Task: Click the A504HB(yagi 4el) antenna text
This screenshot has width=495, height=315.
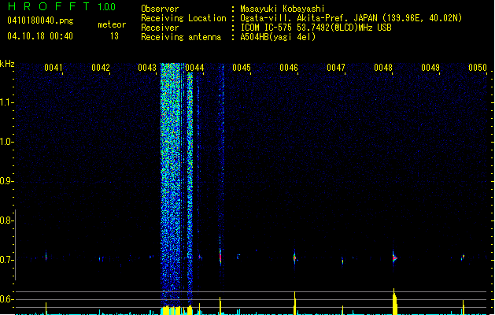Action: click(x=278, y=37)
